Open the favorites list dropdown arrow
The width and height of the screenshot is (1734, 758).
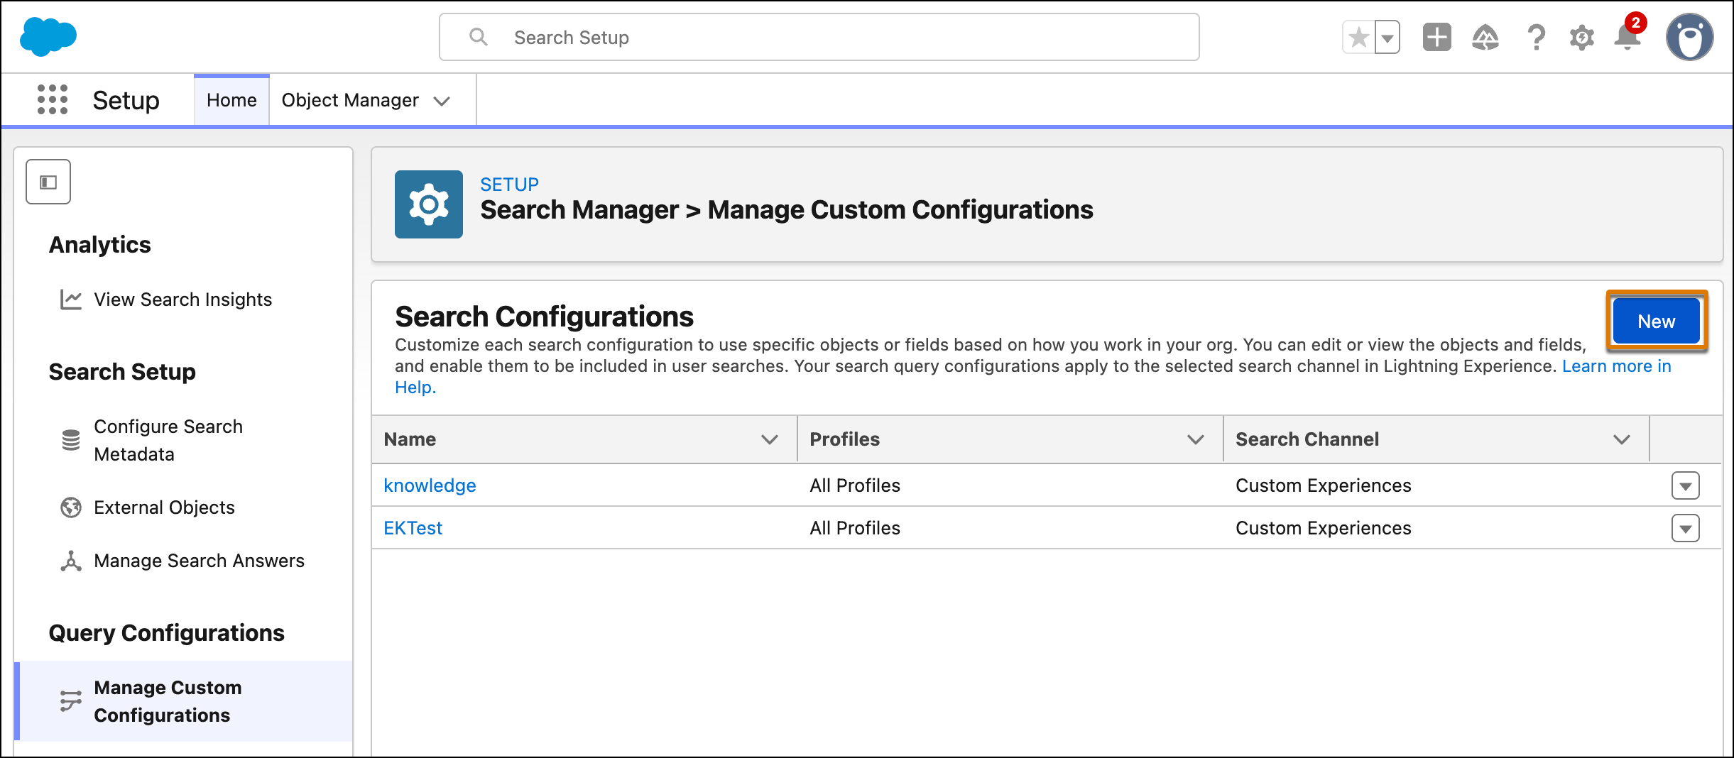click(1387, 38)
